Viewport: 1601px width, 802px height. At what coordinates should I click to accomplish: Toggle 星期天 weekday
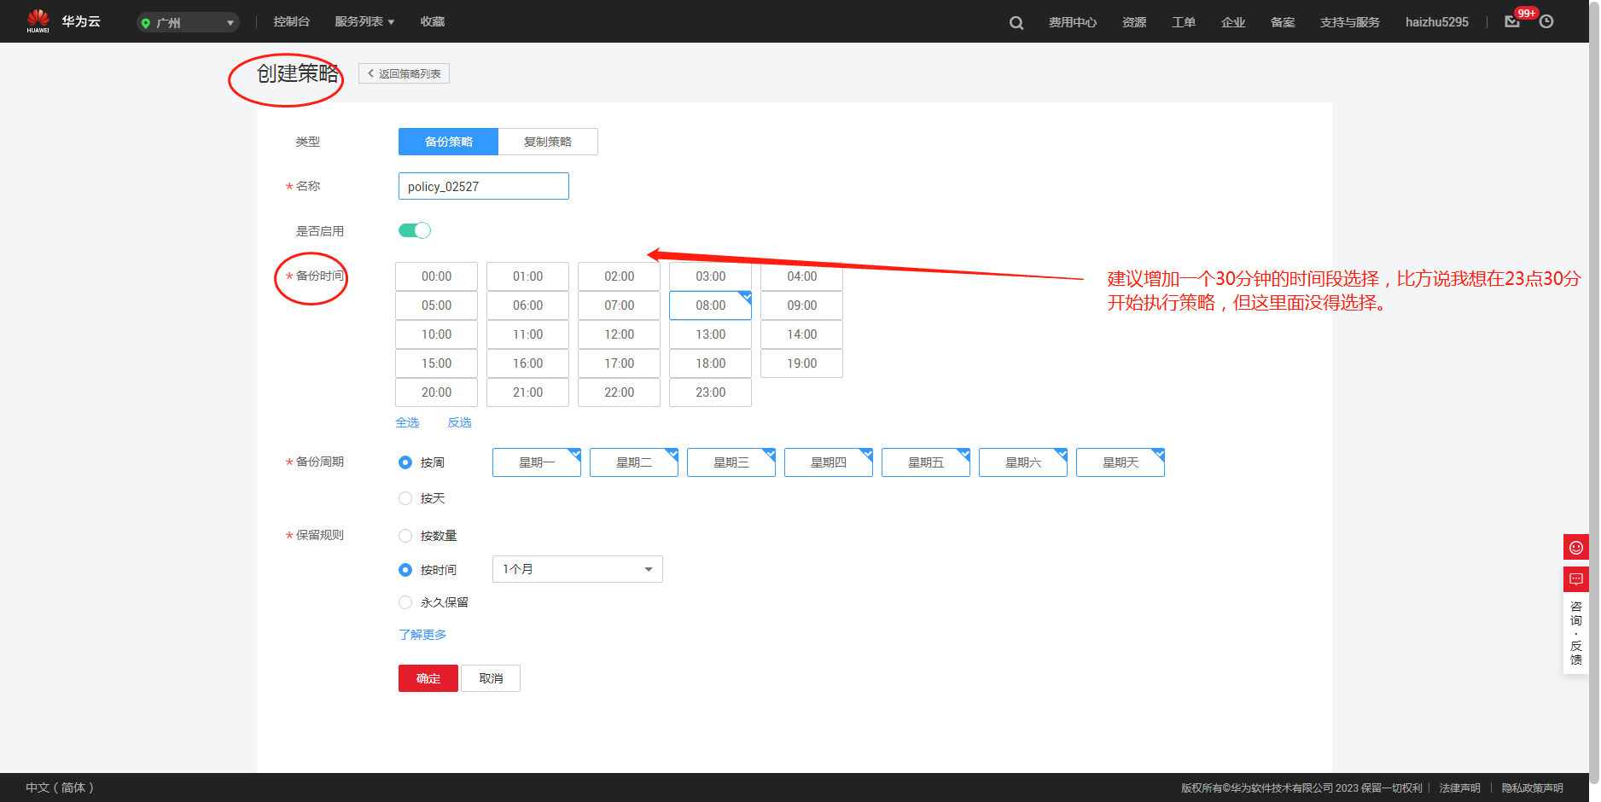click(x=1121, y=462)
